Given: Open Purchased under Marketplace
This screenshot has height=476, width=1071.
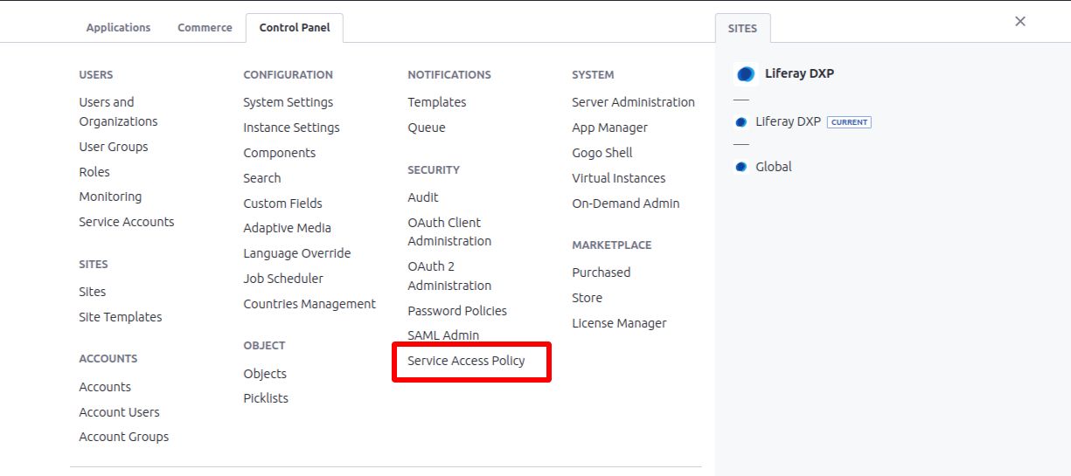Looking at the screenshot, I should point(602,272).
